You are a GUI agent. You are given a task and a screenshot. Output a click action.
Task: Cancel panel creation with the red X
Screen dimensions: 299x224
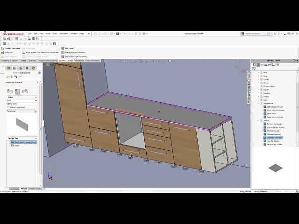(11, 77)
